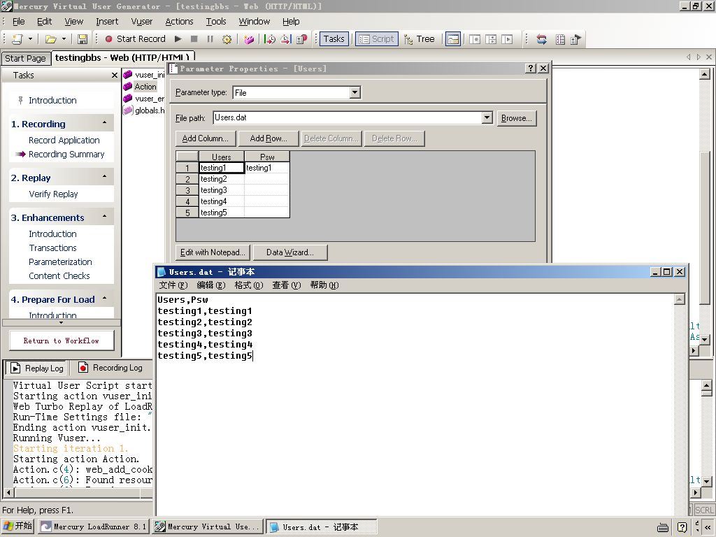
Task: Run the script with the Play icon
Action: tap(178, 39)
